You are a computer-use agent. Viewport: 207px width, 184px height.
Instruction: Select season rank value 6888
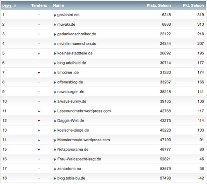point(166,25)
